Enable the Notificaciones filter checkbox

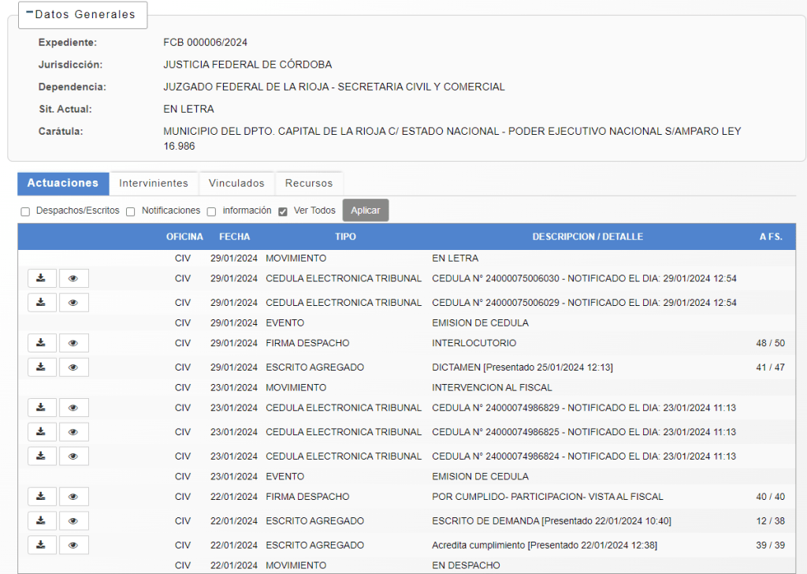coord(131,211)
